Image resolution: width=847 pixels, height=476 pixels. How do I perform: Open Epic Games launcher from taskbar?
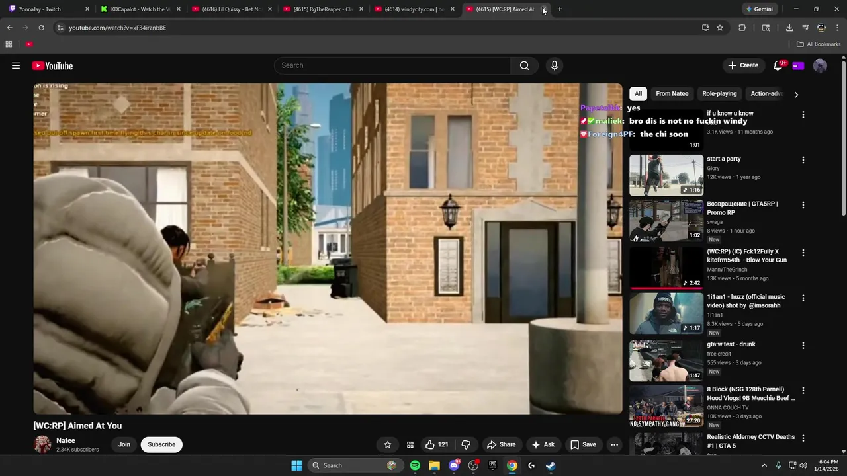click(x=492, y=465)
